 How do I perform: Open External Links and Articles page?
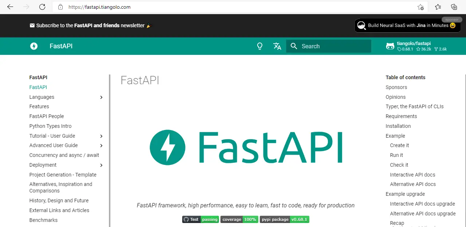59,210
